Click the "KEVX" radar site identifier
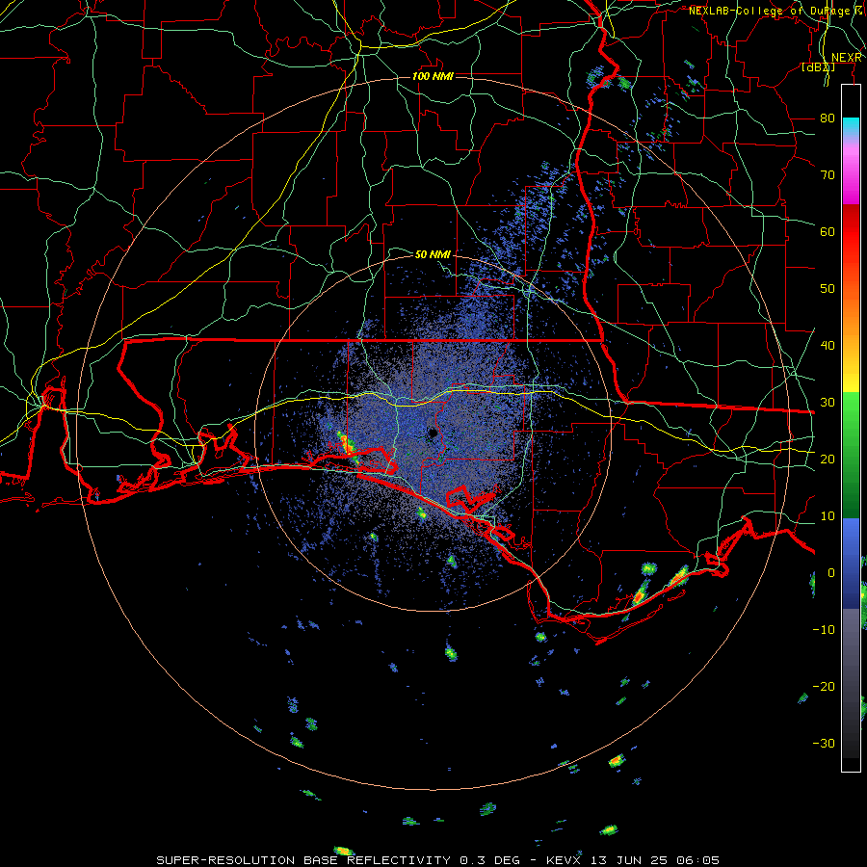The image size is (867, 867). (565, 860)
